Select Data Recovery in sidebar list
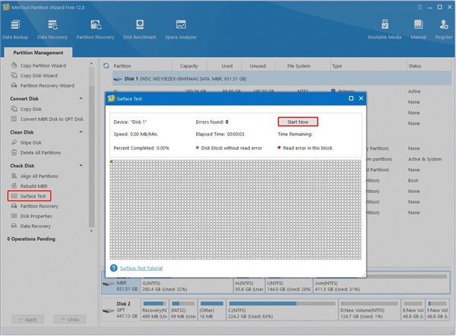The width and height of the screenshot is (456, 336). coord(31,226)
